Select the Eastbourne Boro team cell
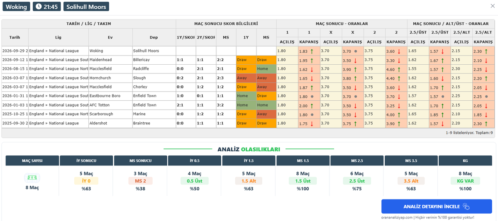Screen dimensions: 498x221 [110, 96]
